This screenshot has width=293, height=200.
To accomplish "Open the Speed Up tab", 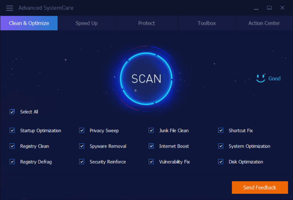I will coord(87,23).
